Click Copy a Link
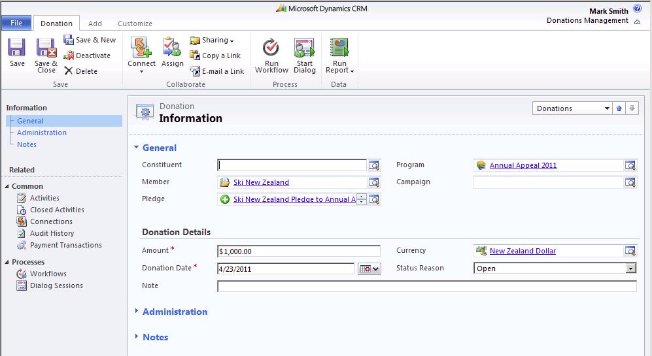This screenshot has width=652, height=356. pos(215,56)
